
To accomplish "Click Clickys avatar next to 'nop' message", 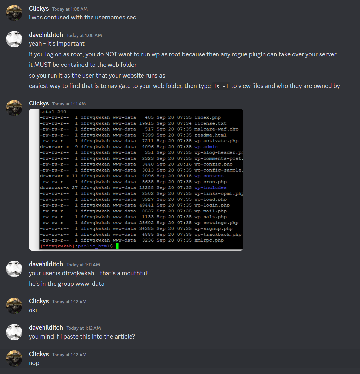I will [x=14, y=358].
